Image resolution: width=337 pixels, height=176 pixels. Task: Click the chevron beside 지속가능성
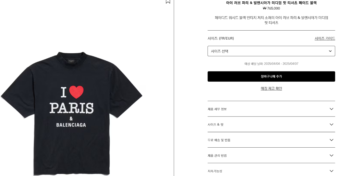tap(331, 171)
